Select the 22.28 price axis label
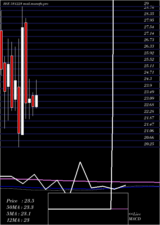Screen dimensions: 160x225 tap(149, 111)
